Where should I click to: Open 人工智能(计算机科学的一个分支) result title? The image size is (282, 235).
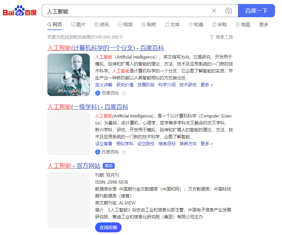106,48
